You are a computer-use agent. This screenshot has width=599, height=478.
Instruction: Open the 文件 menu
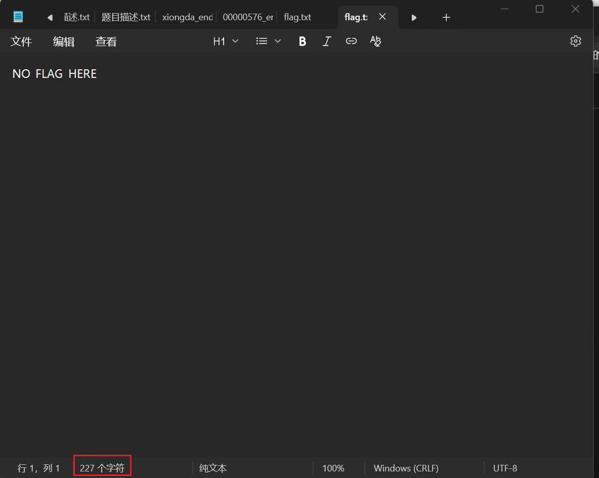click(21, 42)
